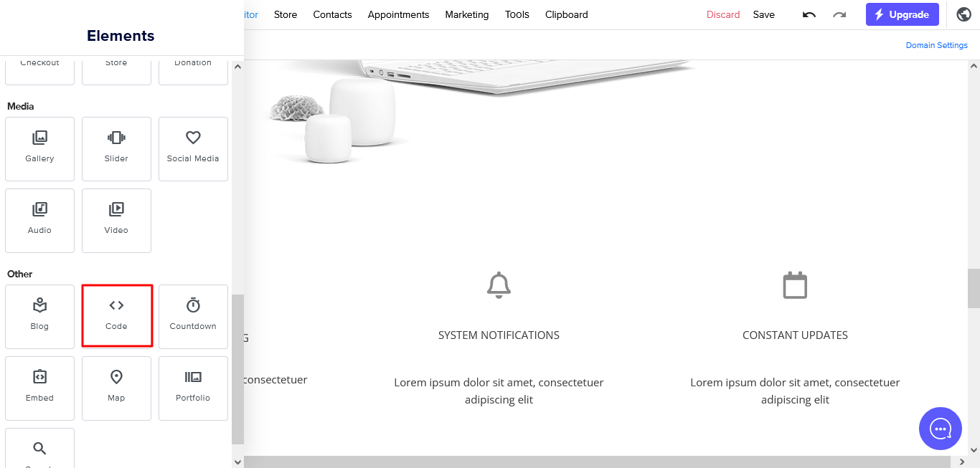The image size is (980, 468).
Task: Select the Slider media element
Action: (x=116, y=149)
